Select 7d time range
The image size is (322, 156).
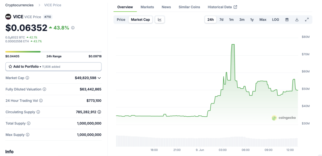tap(221, 19)
